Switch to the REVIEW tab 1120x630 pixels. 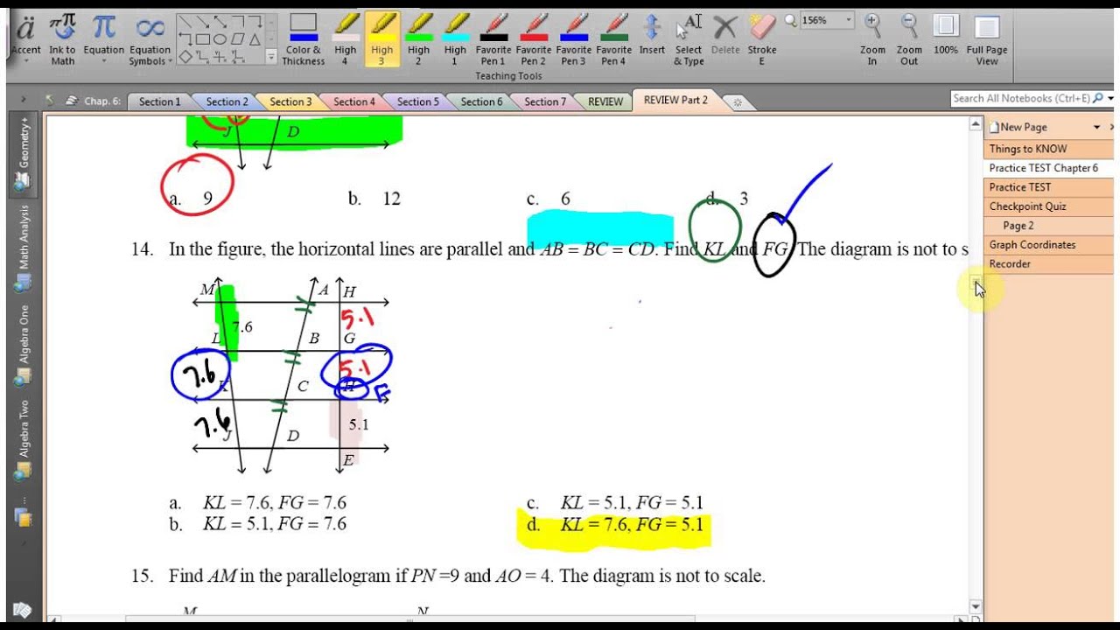pyautogui.click(x=605, y=101)
